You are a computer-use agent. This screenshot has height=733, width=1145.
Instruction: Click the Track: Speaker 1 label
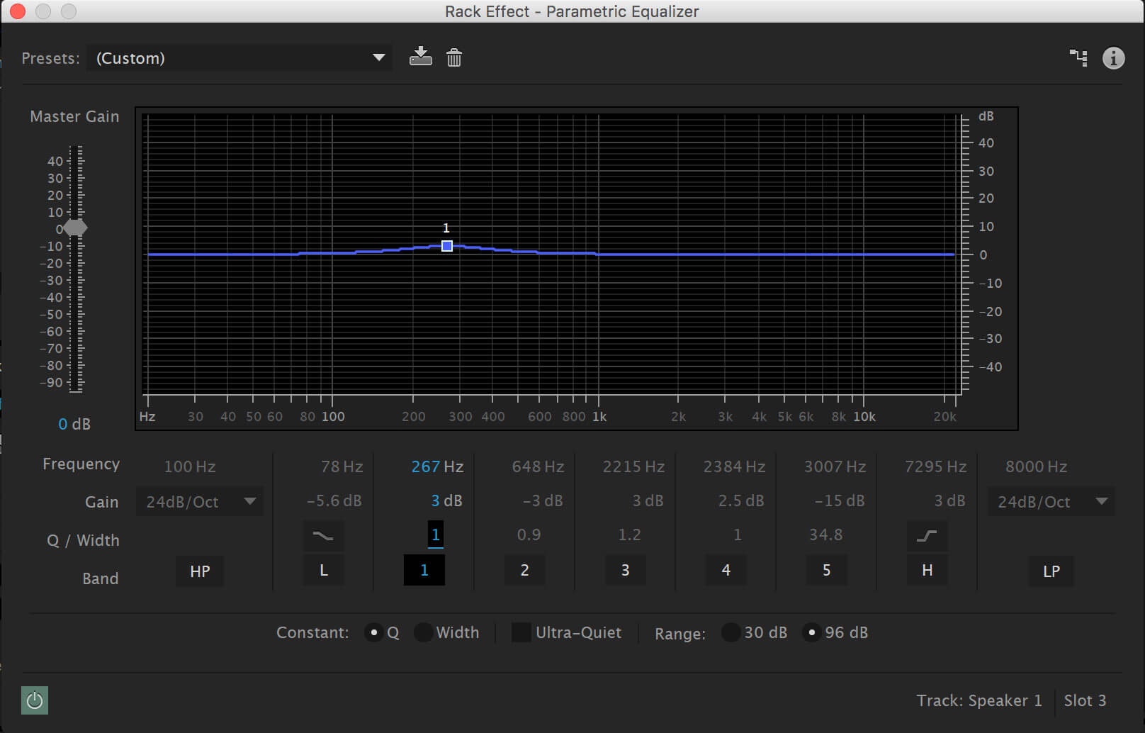pos(979,700)
